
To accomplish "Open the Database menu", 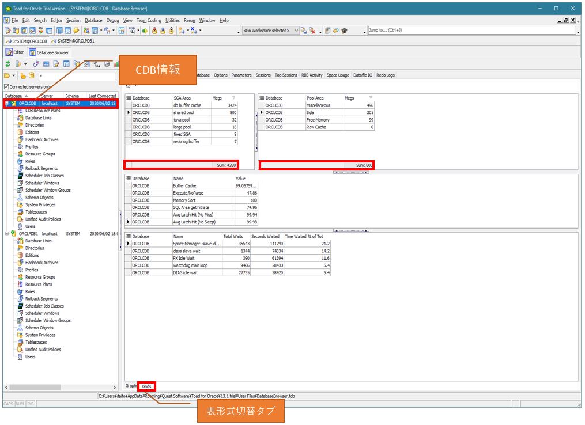I will click(x=93, y=21).
